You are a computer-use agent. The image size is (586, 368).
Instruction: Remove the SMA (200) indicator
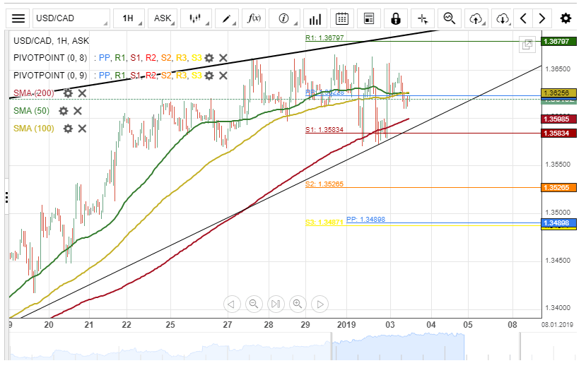tap(82, 93)
